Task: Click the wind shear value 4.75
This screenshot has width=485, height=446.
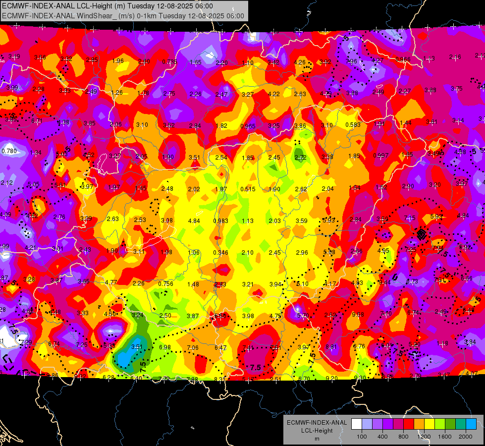Action: coord(275,316)
